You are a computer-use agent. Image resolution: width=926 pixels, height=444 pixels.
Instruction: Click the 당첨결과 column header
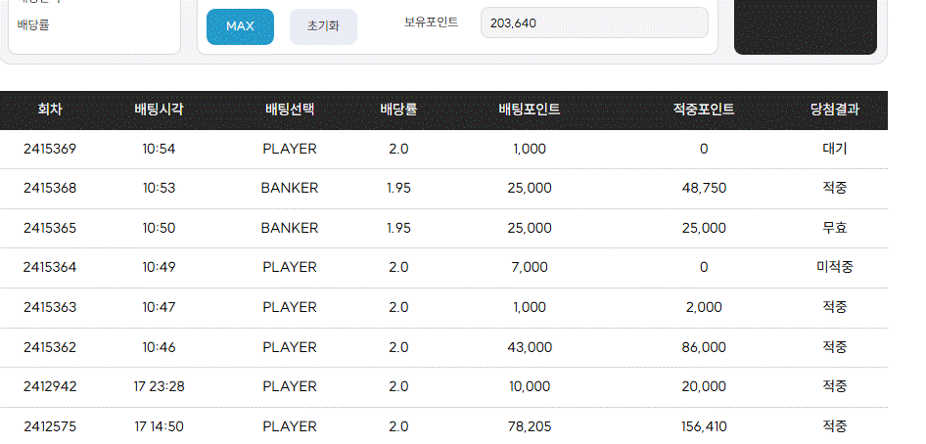click(x=834, y=110)
